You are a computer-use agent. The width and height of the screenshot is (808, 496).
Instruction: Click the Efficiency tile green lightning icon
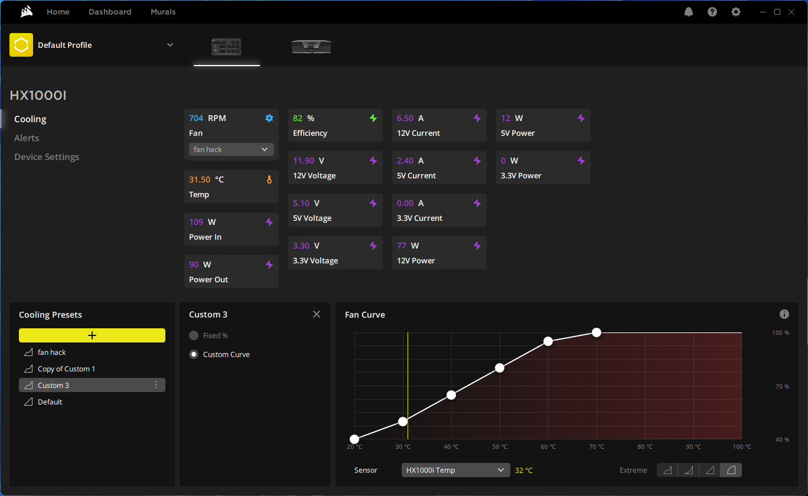coord(373,118)
